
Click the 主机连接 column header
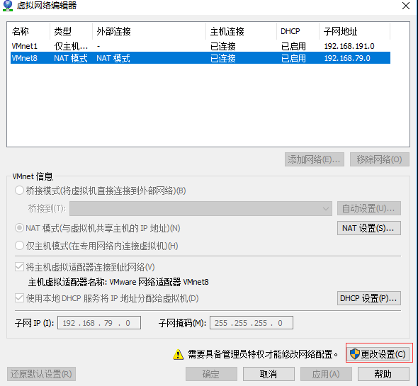(x=242, y=31)
